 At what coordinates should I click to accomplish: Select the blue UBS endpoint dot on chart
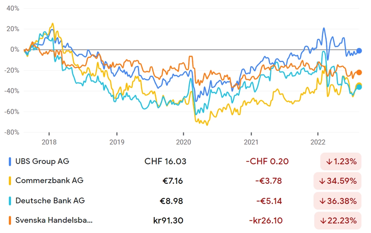click(359, 51)
